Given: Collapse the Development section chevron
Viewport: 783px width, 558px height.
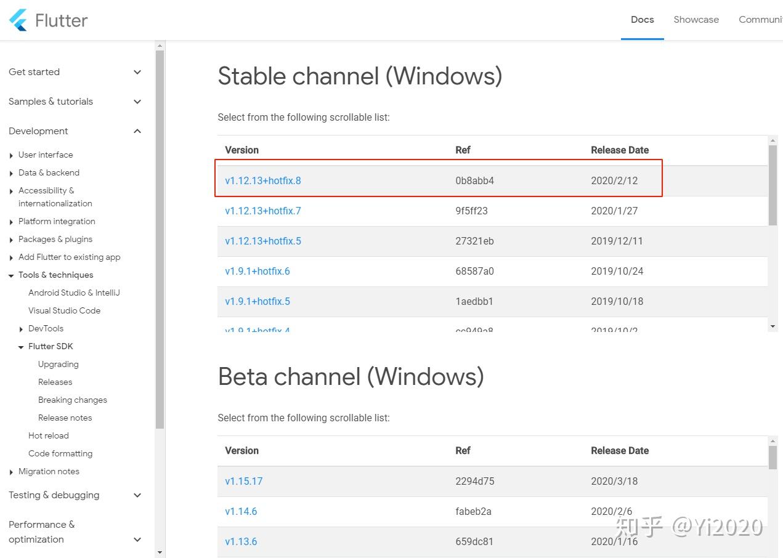Looking at the screenshot, I should tap(137, 131).
